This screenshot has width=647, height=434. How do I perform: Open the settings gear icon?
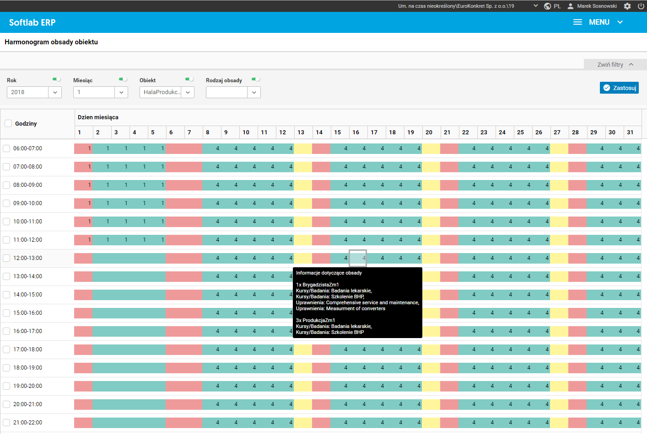click(627, 6)
